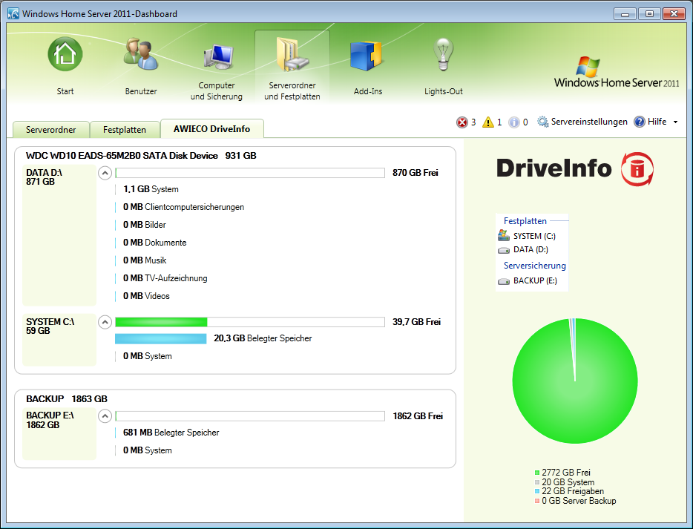Open the Add-Ins puzzle box icon

click(x=366, y=56)
